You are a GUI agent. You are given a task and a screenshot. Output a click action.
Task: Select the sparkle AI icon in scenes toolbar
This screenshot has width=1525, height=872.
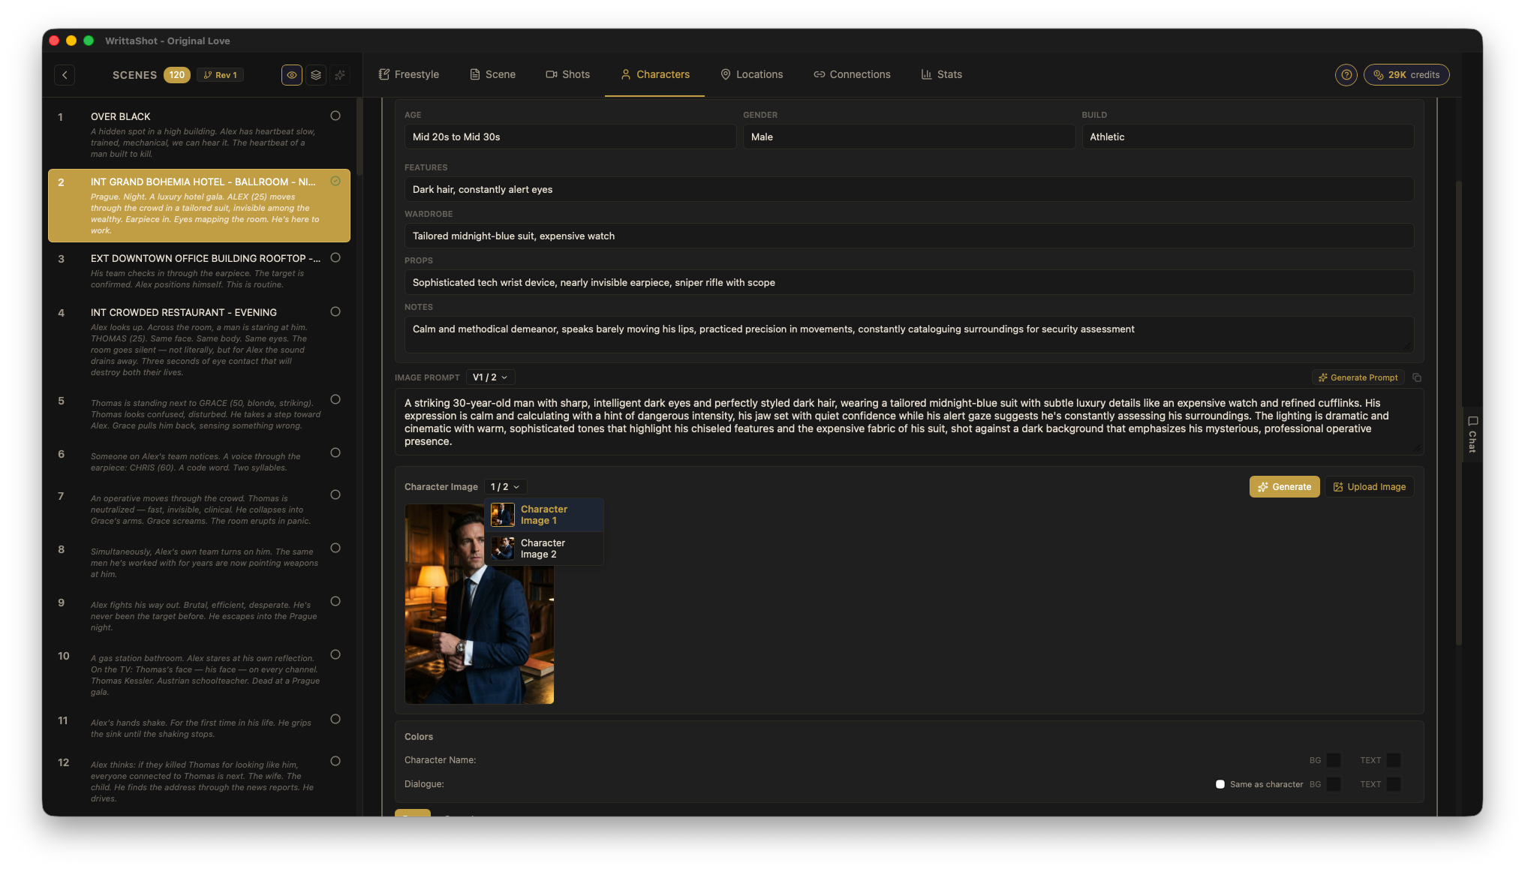[x=339, y=74]
